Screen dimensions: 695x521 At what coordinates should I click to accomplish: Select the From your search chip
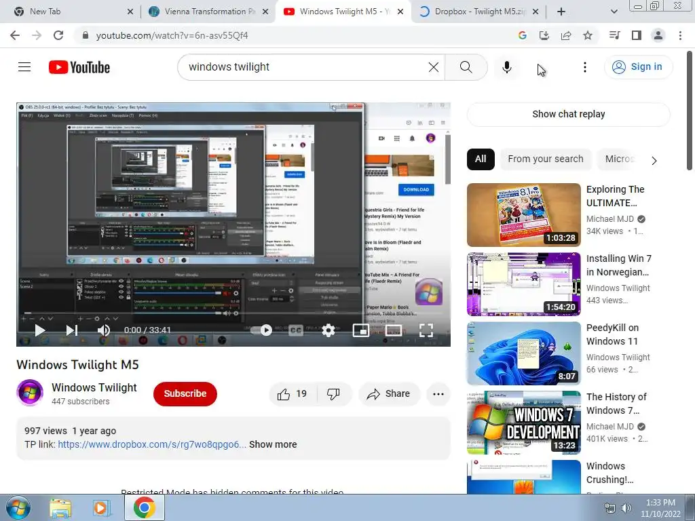(x=546, y=159)
